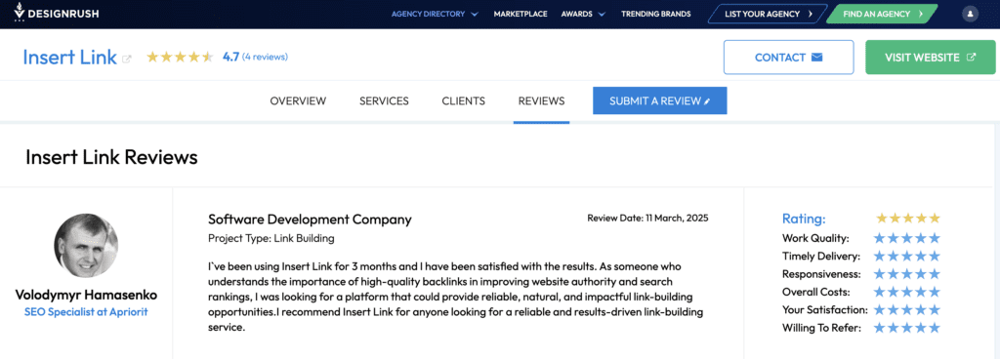Switch to the Services tab
Image resolution: width=1000 pixels, height=359 pixels.
click(384, 100)
